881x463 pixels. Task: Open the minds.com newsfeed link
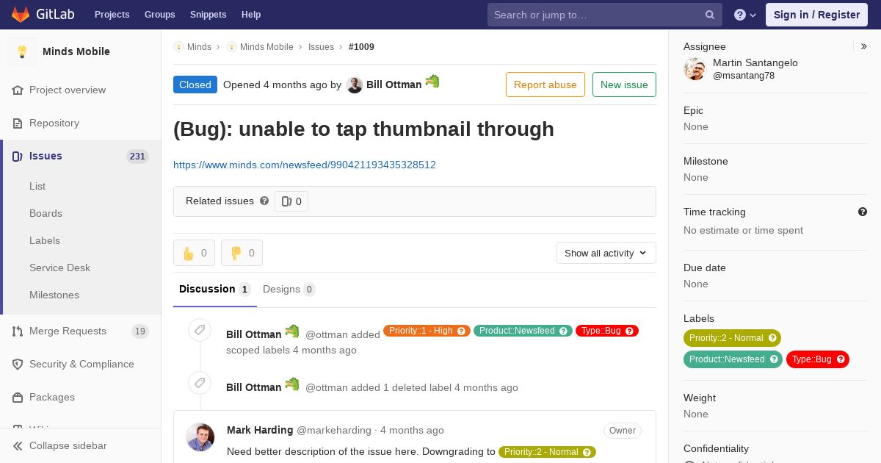click(305, 165)
